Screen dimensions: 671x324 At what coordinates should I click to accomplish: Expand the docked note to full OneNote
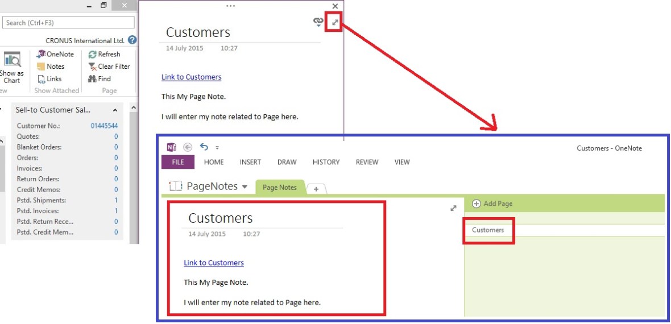click(x=335, y=22)
